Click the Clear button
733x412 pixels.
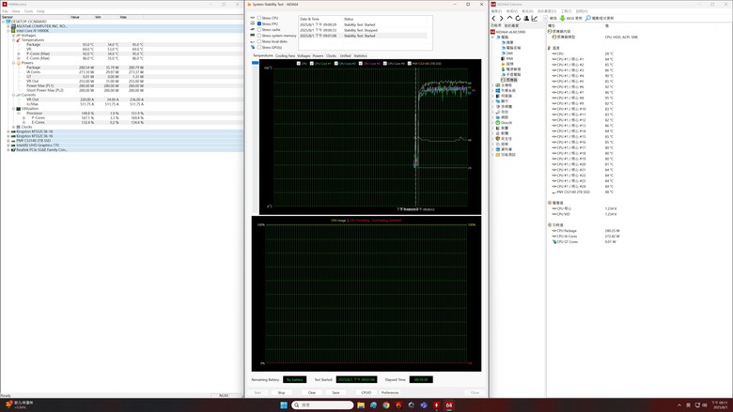(x=312, y=393)
